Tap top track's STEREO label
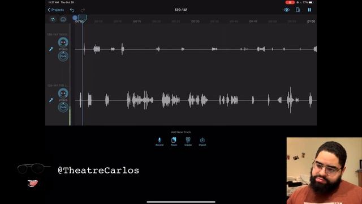Image resolution: width=362 pixels, height=204 pixels. coord(63,49)
